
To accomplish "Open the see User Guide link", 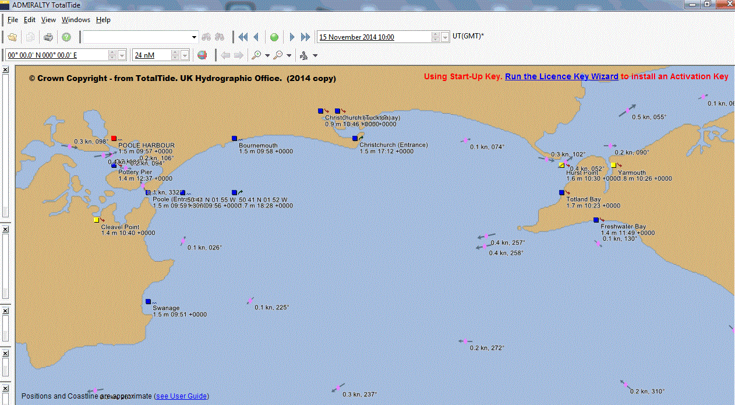I will [x=181, y=396].
